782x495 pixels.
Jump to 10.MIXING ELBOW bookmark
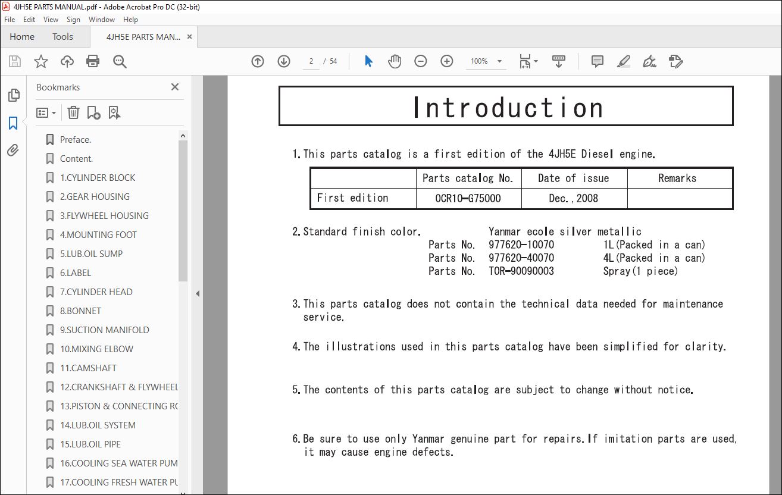(x=96, y=349)
